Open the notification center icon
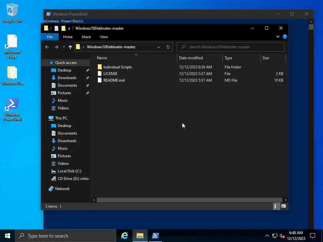This screenshot has width=323, height=242. 313,236
